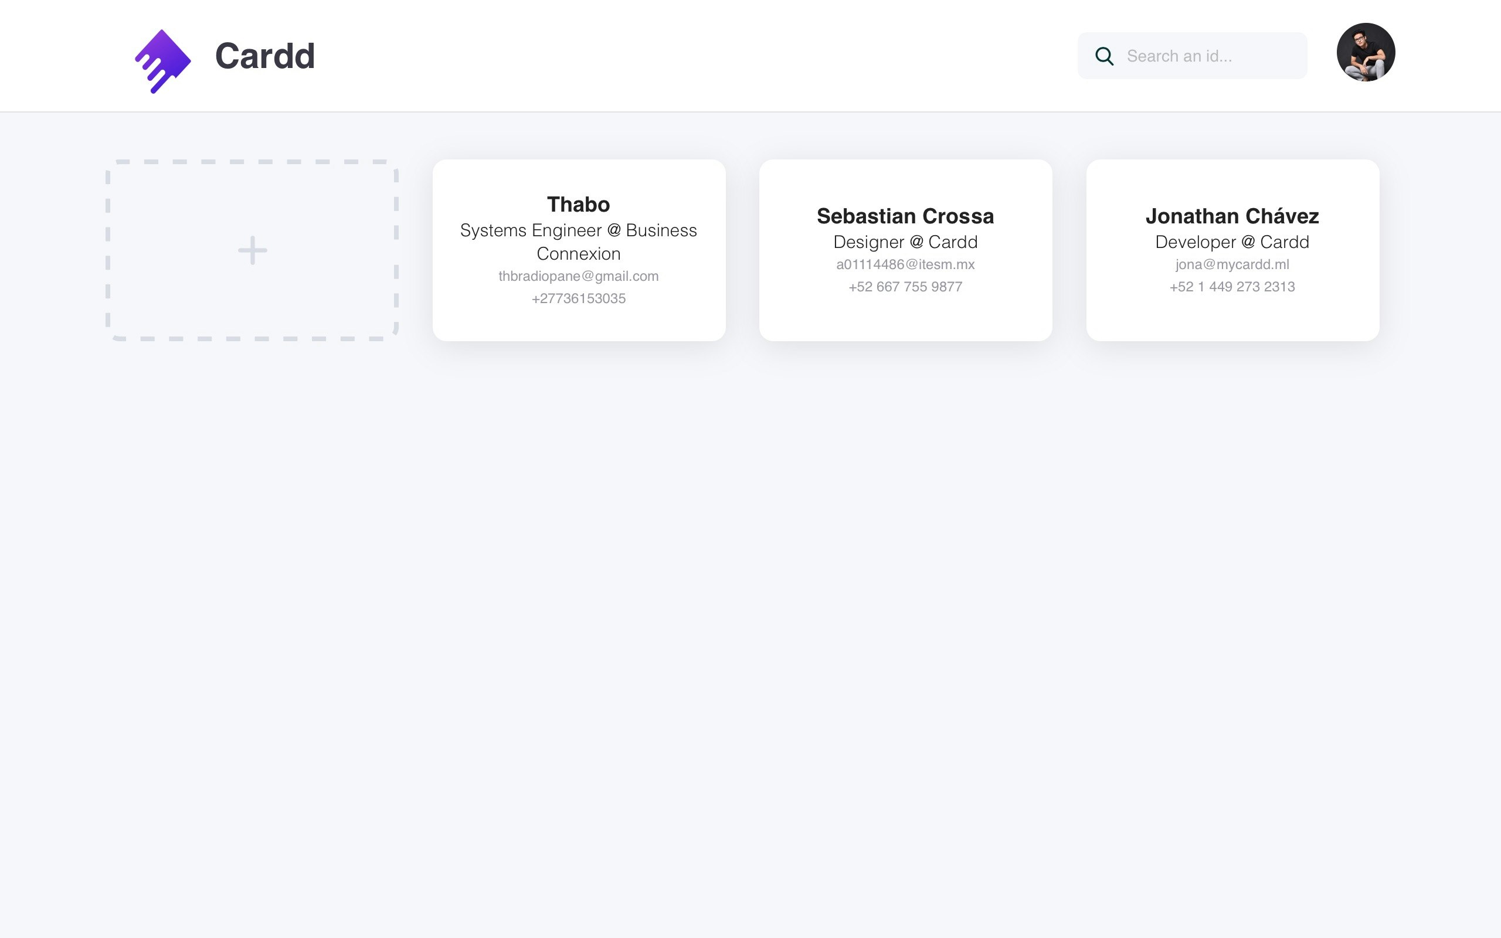Click the magnifying glass search icon
Viewport: 1501px width, 938px height.
[x=1104, y=56]
